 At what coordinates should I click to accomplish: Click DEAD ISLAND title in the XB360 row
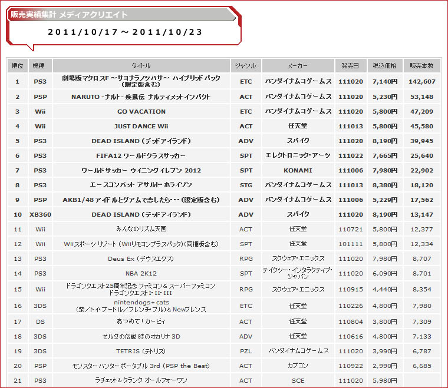click(141, 214)
